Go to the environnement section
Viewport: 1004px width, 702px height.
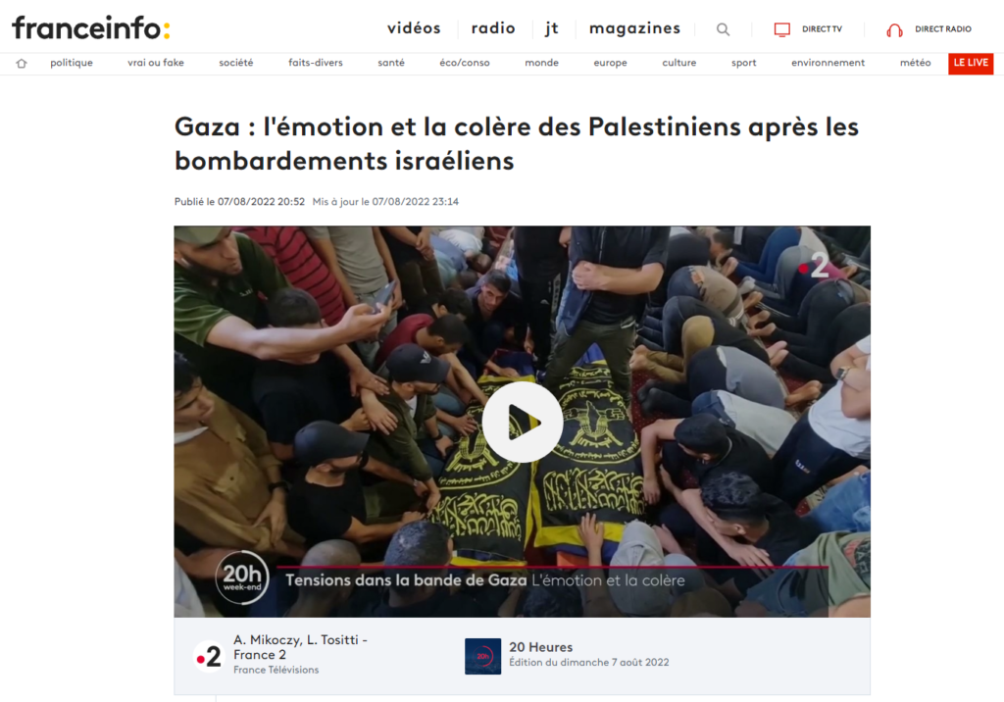click(x=828, y=63)
